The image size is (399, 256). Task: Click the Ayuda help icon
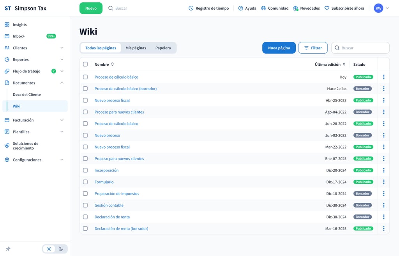pos(240,8)
